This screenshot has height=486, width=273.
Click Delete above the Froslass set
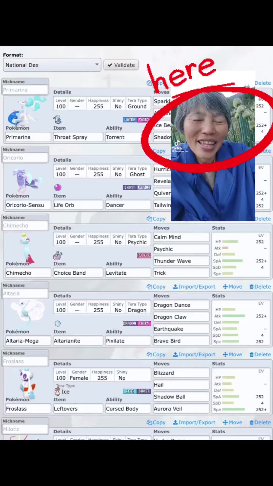point(260,354)
